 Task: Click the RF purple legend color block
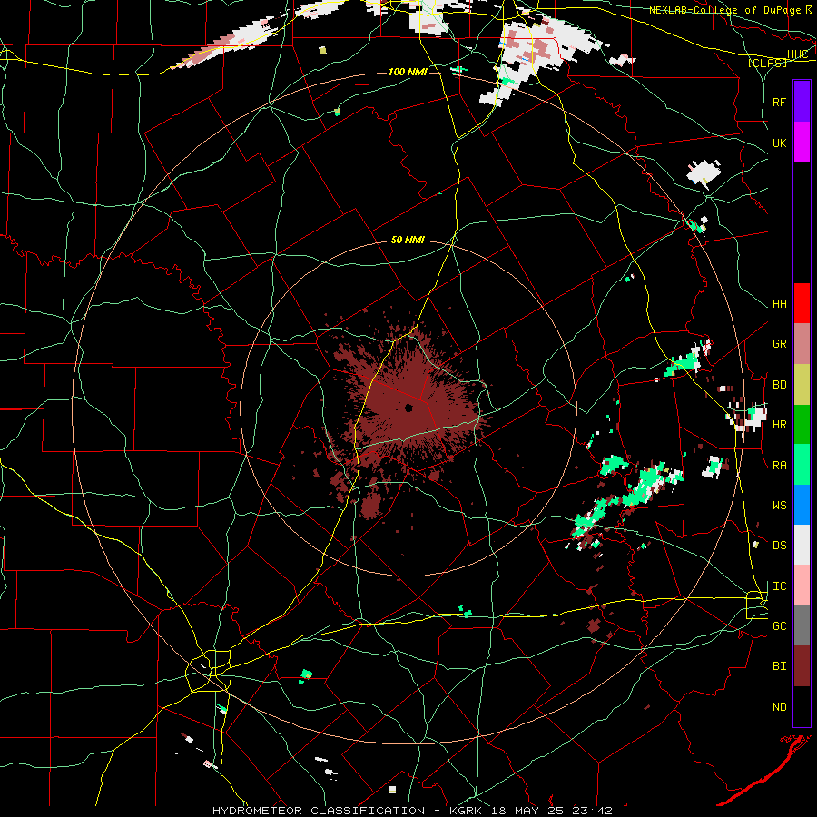point(802,102)
